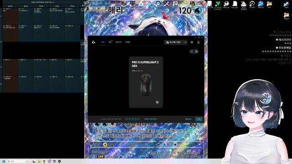Open the Battle.net desktop shortcut
Screen dimensions: 292x164
point(261,5)
